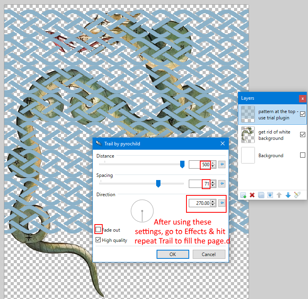Click the Layers panel title

pyautogui.click(x=247, y=98)
